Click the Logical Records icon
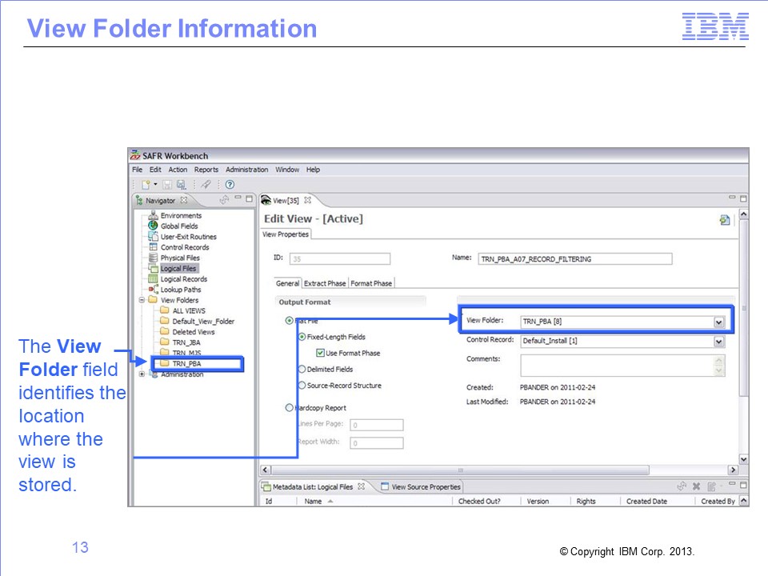768x576 pixels. pyautogui.click(x=154, y=278)
